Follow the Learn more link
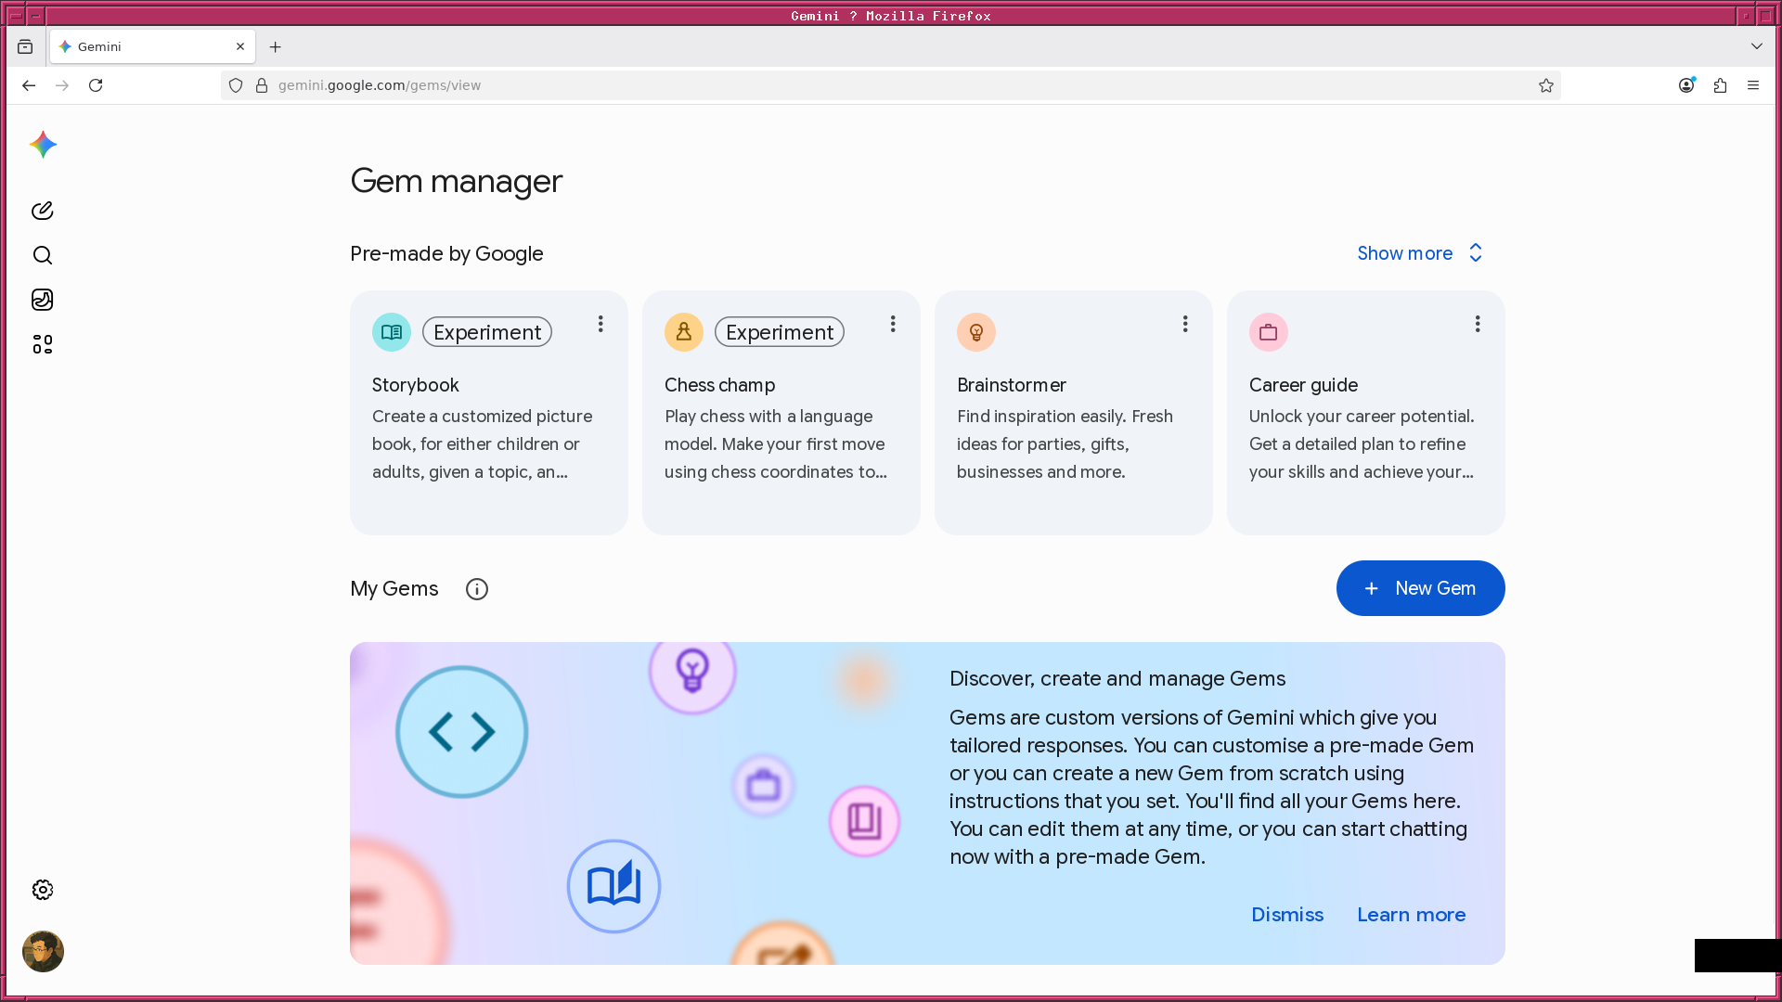 (x=1411, y=915)
